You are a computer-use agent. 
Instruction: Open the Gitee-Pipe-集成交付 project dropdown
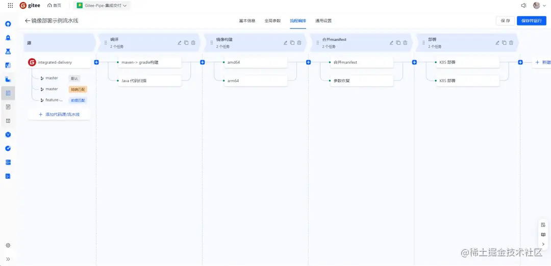[102, 5]
